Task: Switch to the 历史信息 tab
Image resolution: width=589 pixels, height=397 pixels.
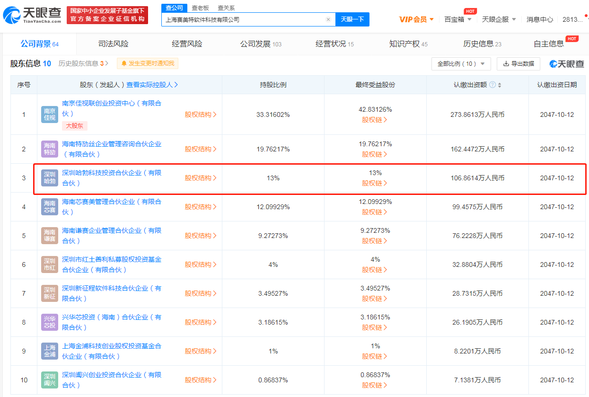Action: [482, 44]
